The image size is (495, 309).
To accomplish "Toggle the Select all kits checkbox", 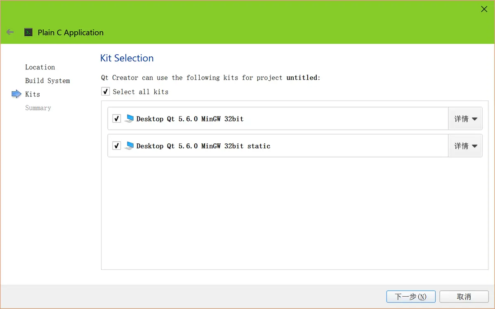I will click(106, 91).
